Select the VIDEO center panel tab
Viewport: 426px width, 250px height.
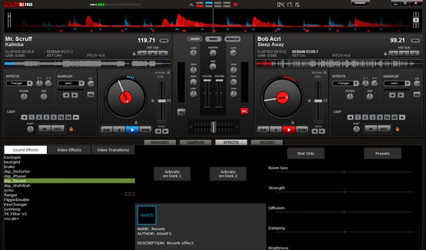[x=213, y=39]
